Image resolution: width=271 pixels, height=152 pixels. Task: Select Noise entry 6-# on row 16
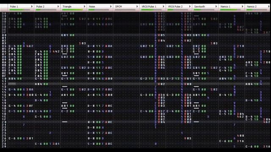[x=91, y=95]
